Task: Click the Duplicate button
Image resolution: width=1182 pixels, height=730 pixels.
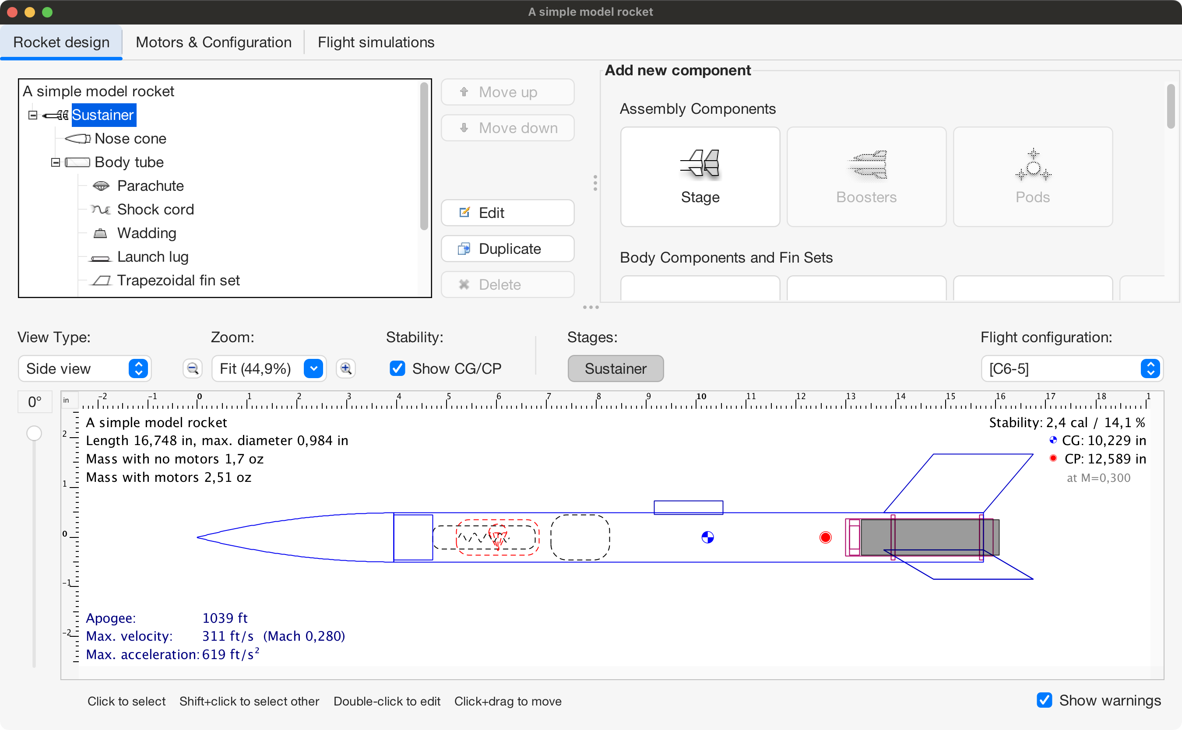Action: pyautogui.click(x=507, y=249)
